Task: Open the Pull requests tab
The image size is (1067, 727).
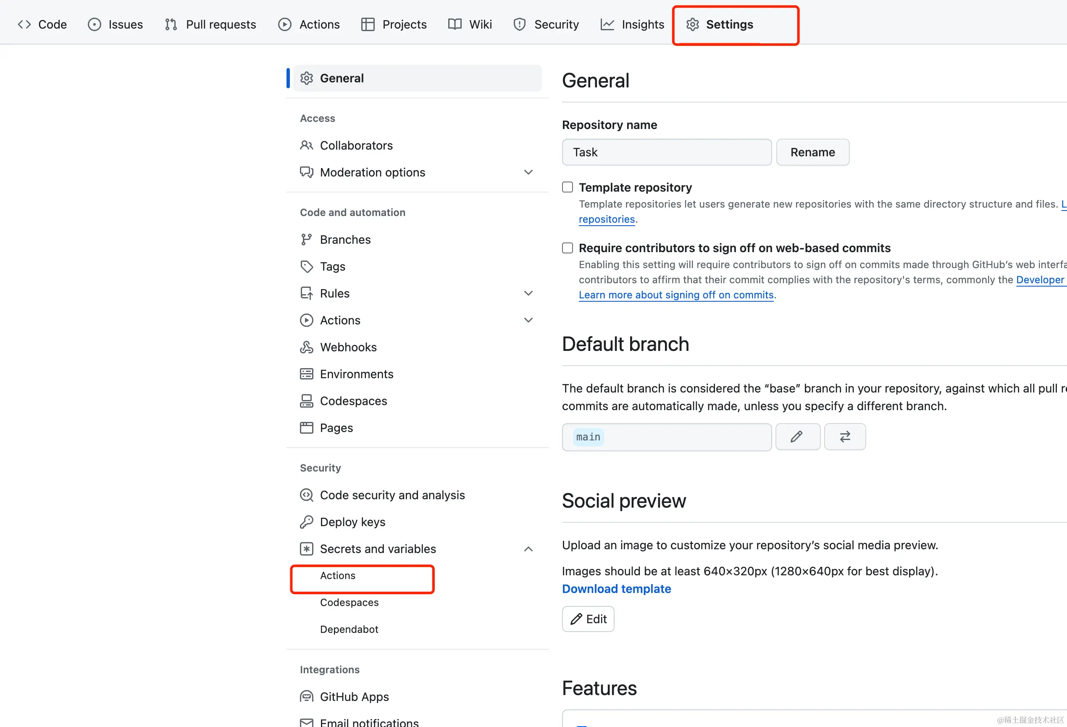Action: 211,24
